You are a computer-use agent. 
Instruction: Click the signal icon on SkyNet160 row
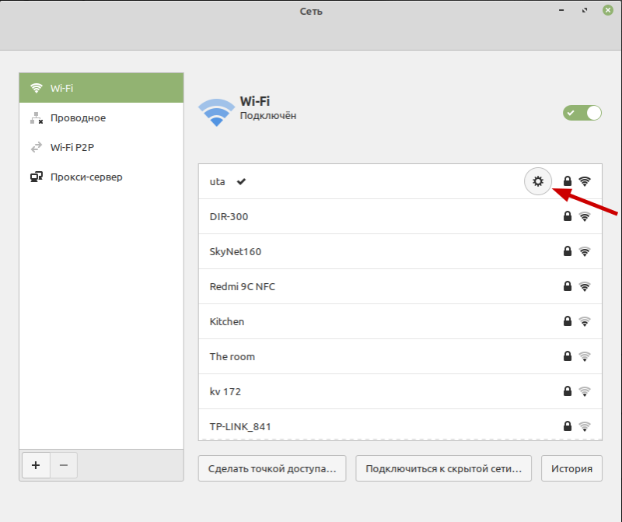pyautogui.click(x=585, y=251)
